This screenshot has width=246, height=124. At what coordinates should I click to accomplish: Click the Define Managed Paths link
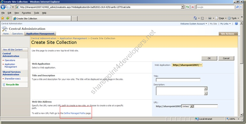[x=75, y=113]
